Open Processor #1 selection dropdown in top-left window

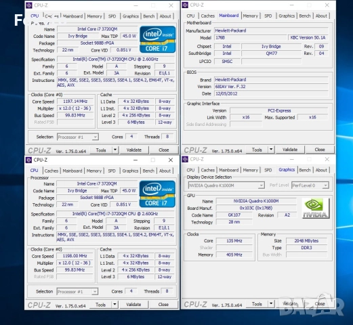pyautogui.click(x=78, y=137)
